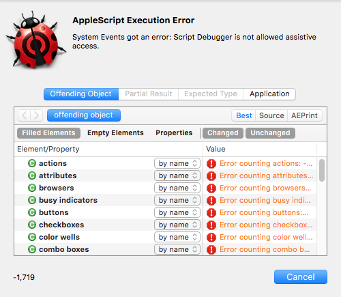The image size is (341, 297).
Task: Click the green class icon beside buttons
Action: [x=32, y=212]
